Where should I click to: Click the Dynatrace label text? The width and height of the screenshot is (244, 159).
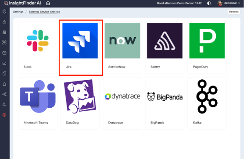pos(115,123)
